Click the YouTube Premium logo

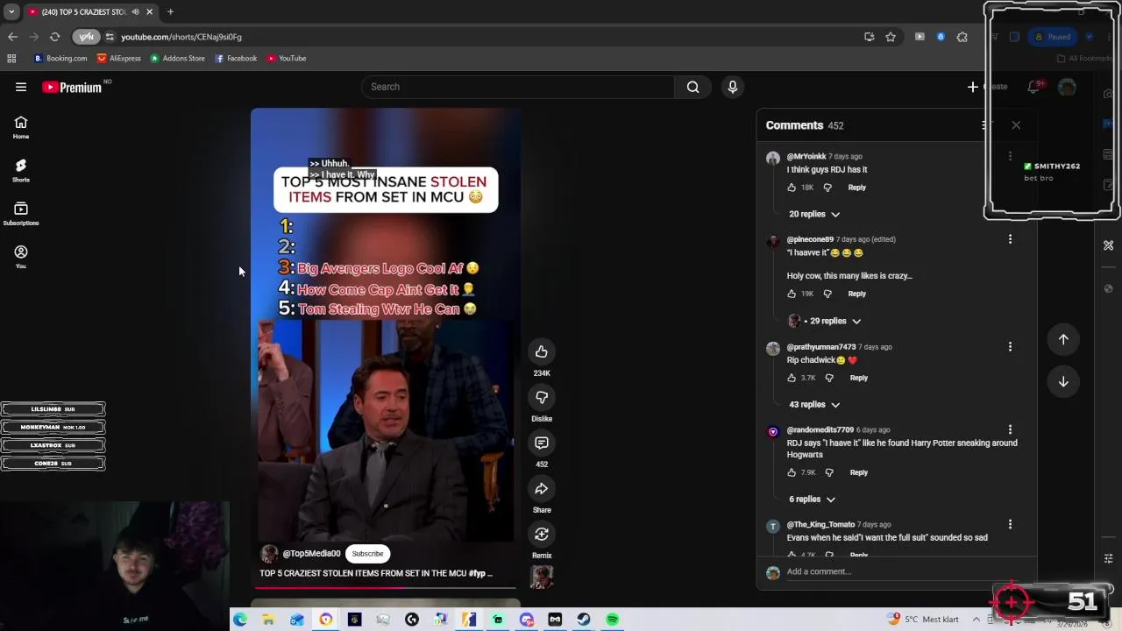click(x=72, y=87)
